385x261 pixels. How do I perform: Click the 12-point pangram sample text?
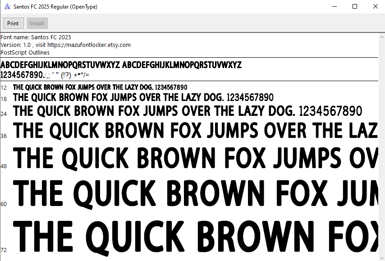100,87
